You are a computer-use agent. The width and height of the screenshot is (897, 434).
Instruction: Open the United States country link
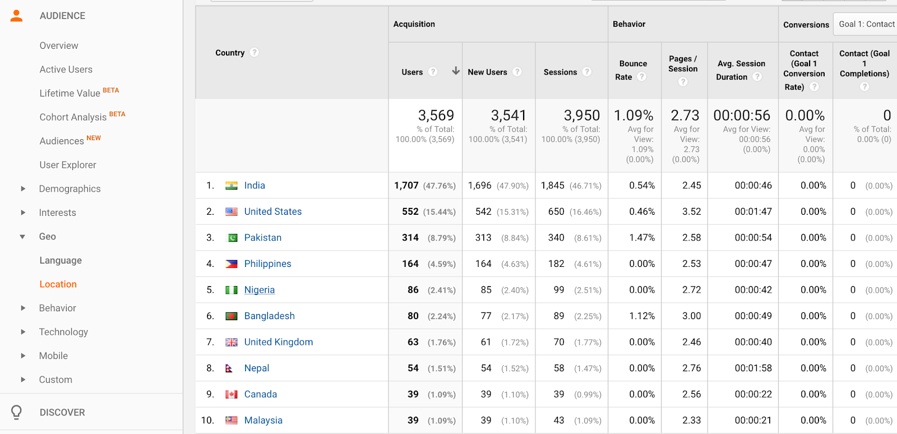click(x=273, y=211)
